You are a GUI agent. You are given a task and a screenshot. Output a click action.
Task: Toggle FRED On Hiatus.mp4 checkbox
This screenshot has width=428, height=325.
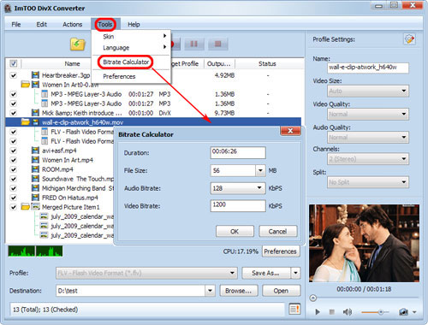pyautogui.click(x=14, y=198)
